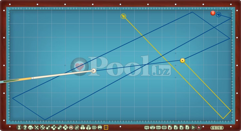This screenshot has width=241, height=131.
Task: Toggle the table grid lines icon
Action: tap(164, 128)
